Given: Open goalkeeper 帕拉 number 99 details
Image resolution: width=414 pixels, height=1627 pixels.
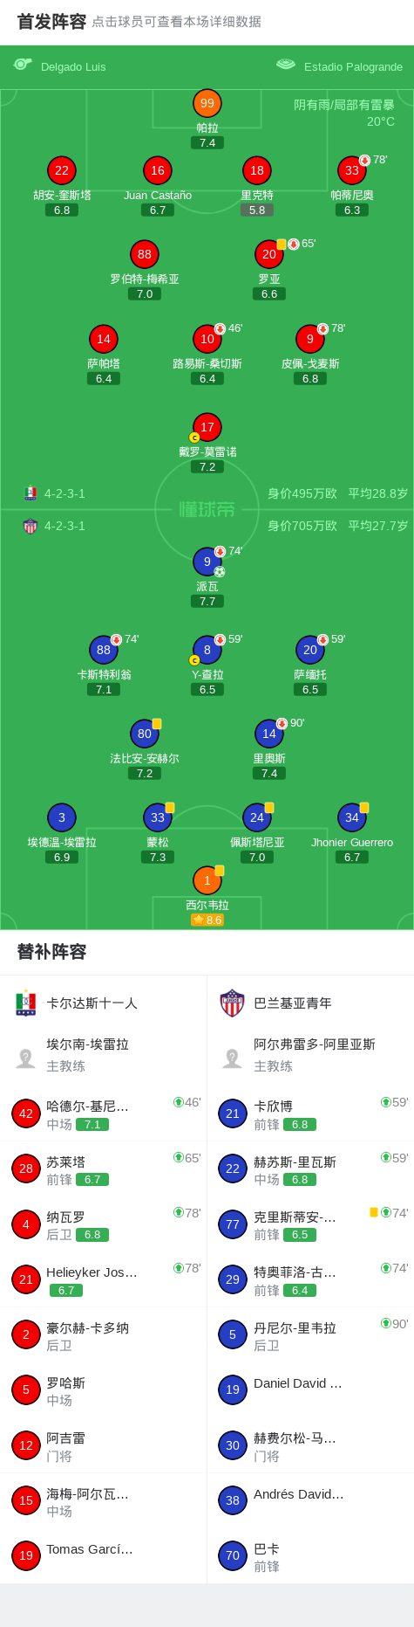Looking at the screenshot, I should click(207, 103).
